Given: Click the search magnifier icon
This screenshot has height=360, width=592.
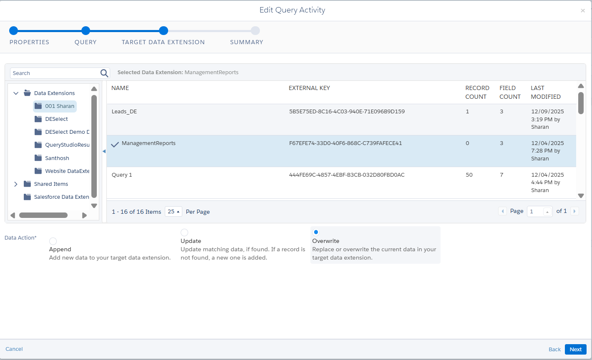Looking at the screenshot, I should 104,73.
